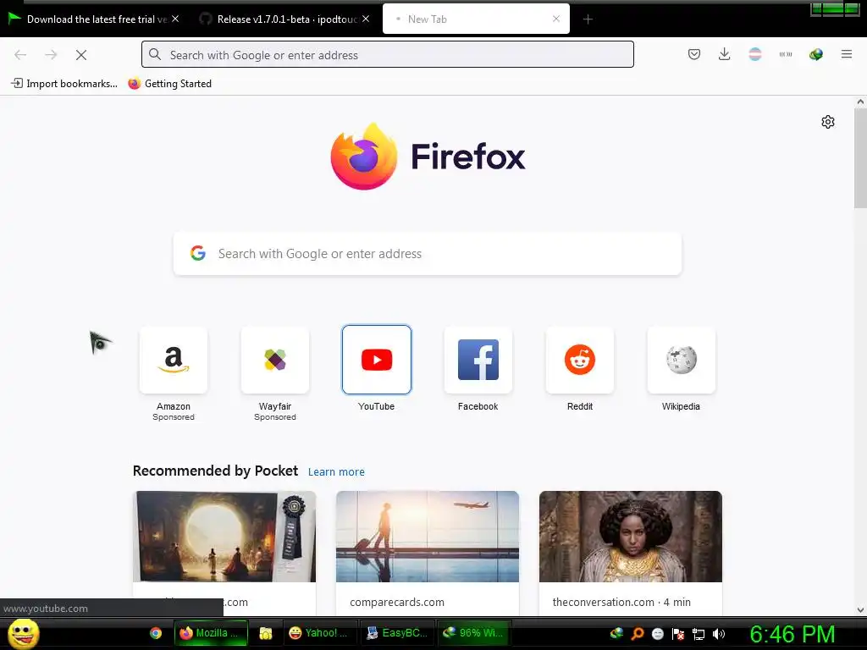Open the Wayfair sponsored shortcut tile
Screen dimensions: 867x650
[x=275, y=360]
